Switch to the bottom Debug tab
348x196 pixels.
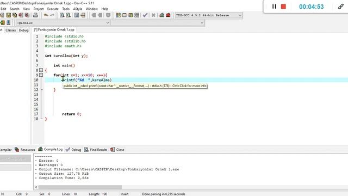(73, 150)
